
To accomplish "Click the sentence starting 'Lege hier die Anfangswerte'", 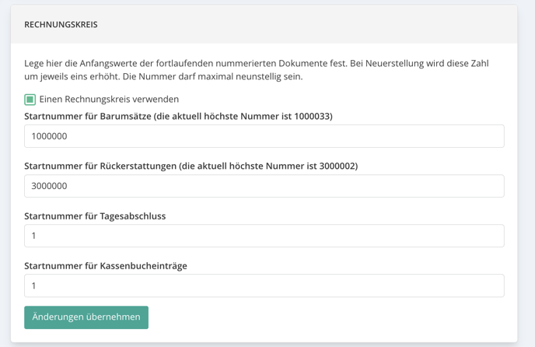I will click(x=186, y=64).
